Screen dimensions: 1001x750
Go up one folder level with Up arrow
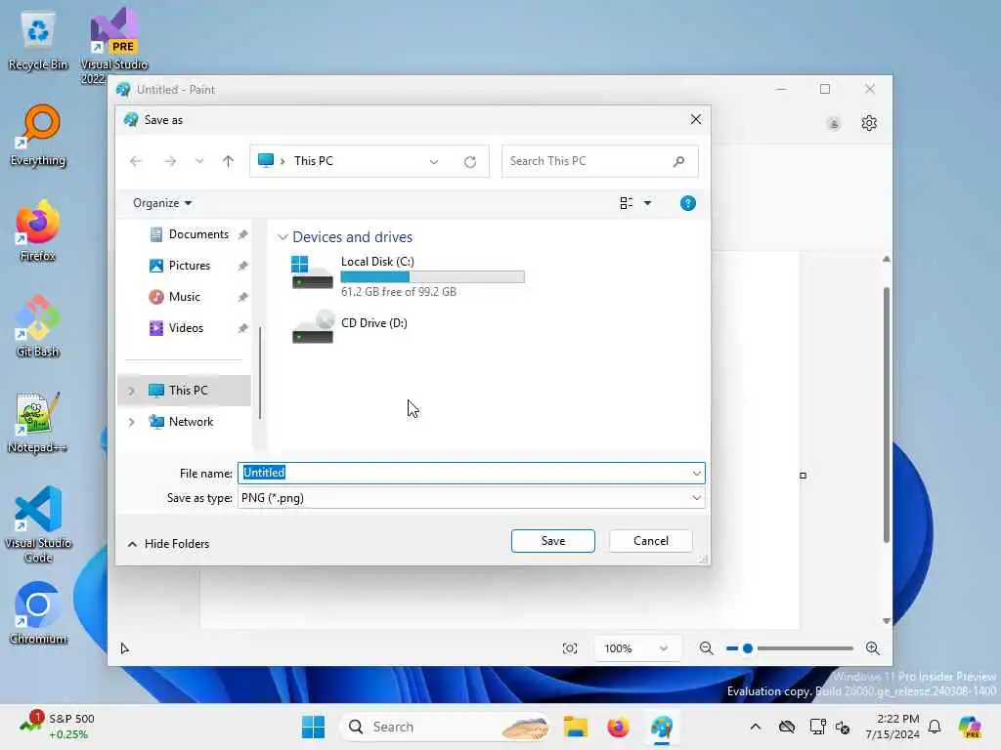[228, 161]
